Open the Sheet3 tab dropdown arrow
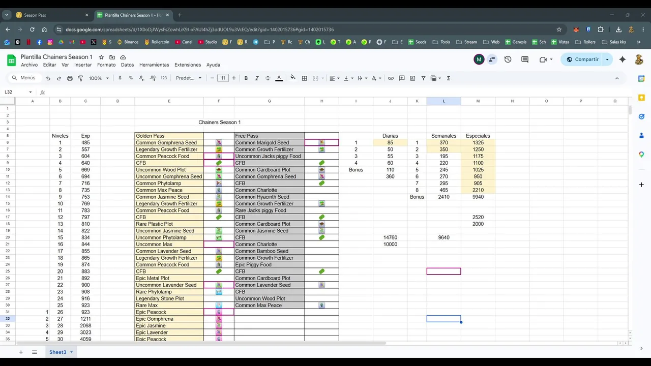The image size is (651, 366). (x=71, y=352)
